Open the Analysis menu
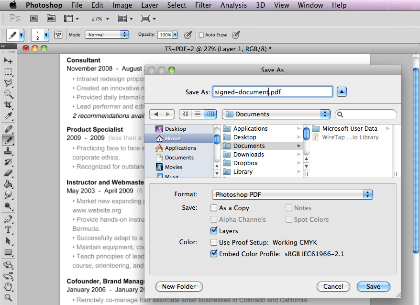 (233, 5)
